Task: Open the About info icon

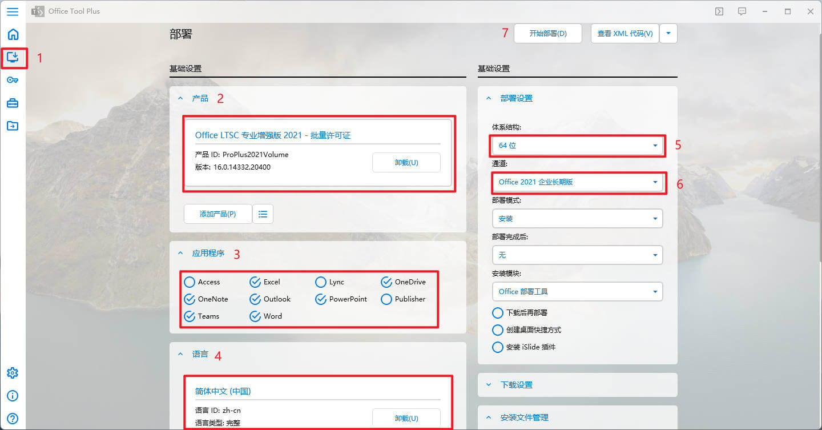Action: click(13, 396)
